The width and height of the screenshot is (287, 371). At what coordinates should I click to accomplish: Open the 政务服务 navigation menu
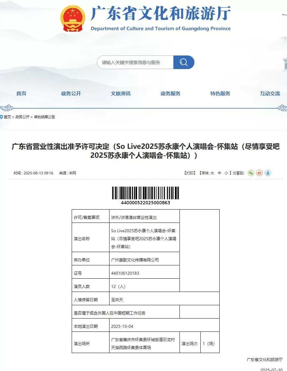tap(170, 94)
